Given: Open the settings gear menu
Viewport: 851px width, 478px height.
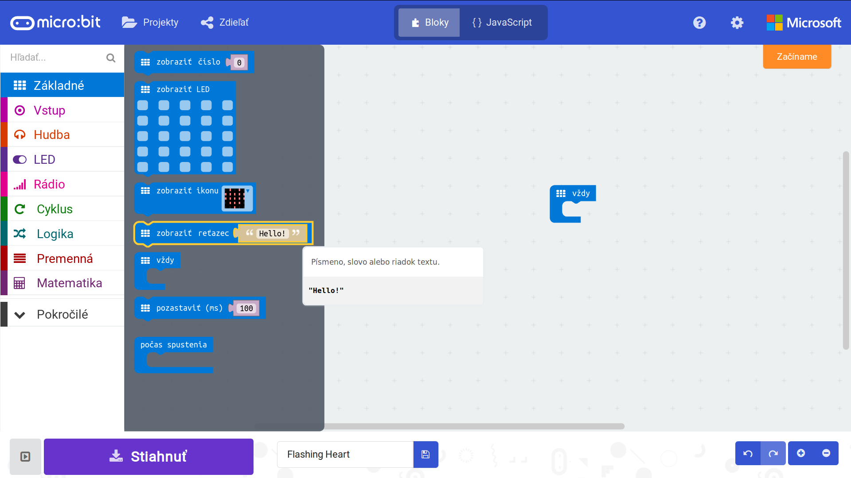Looking at the screenshot, I should tap(737, 23).
